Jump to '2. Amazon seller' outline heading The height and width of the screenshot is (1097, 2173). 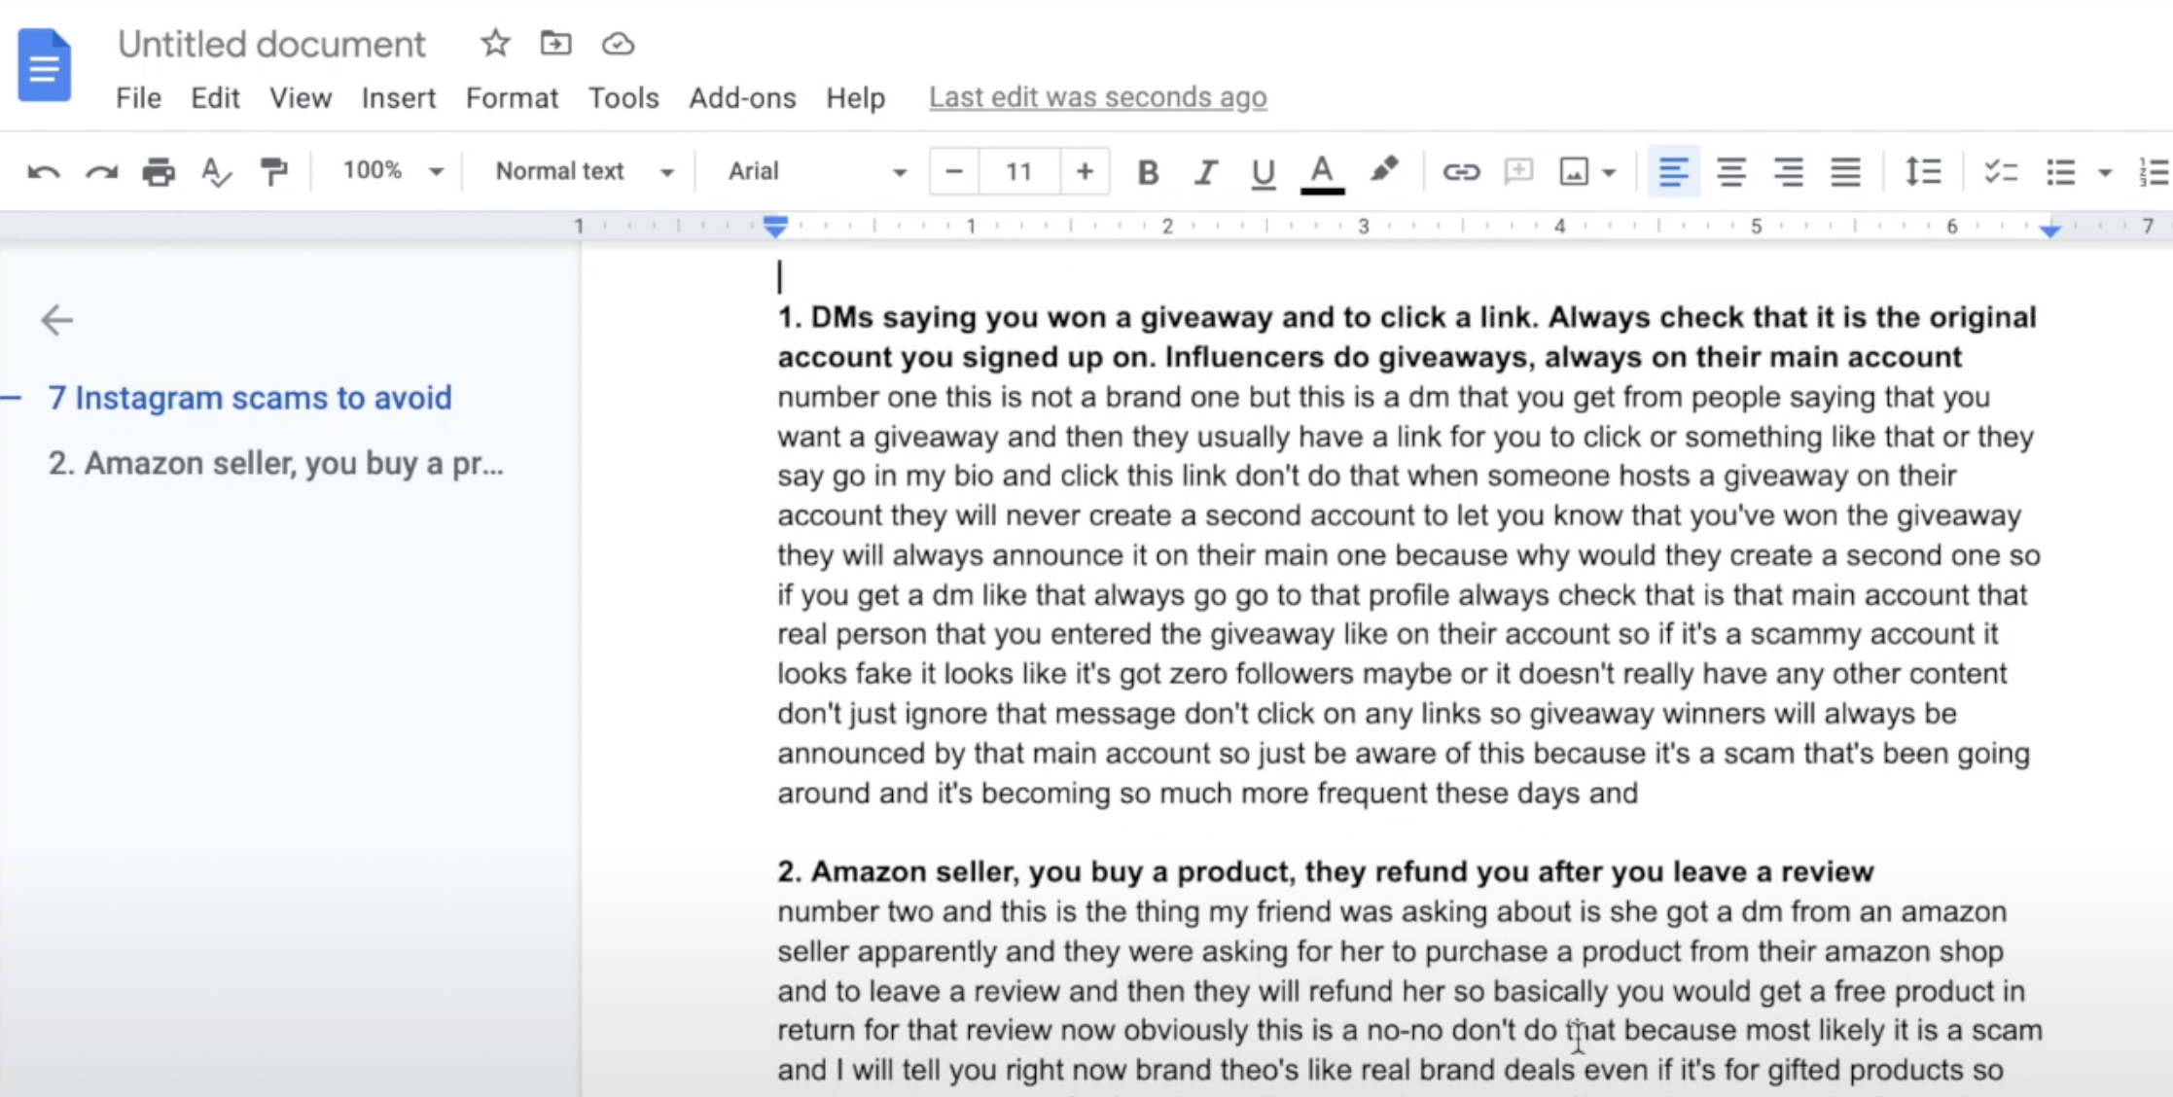click(276, 463)
